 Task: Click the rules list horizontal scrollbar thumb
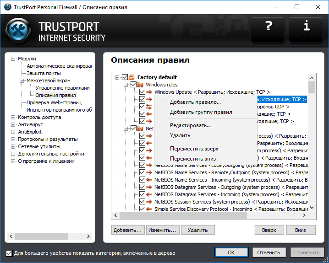(x=183, y=215)
